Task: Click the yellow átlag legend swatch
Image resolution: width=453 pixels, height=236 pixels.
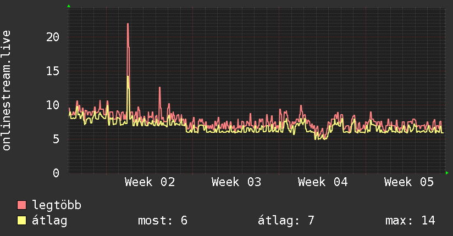Action: (21, 221)
